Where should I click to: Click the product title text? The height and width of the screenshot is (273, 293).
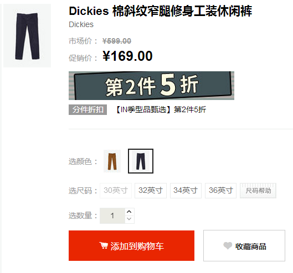pos(161,11)
